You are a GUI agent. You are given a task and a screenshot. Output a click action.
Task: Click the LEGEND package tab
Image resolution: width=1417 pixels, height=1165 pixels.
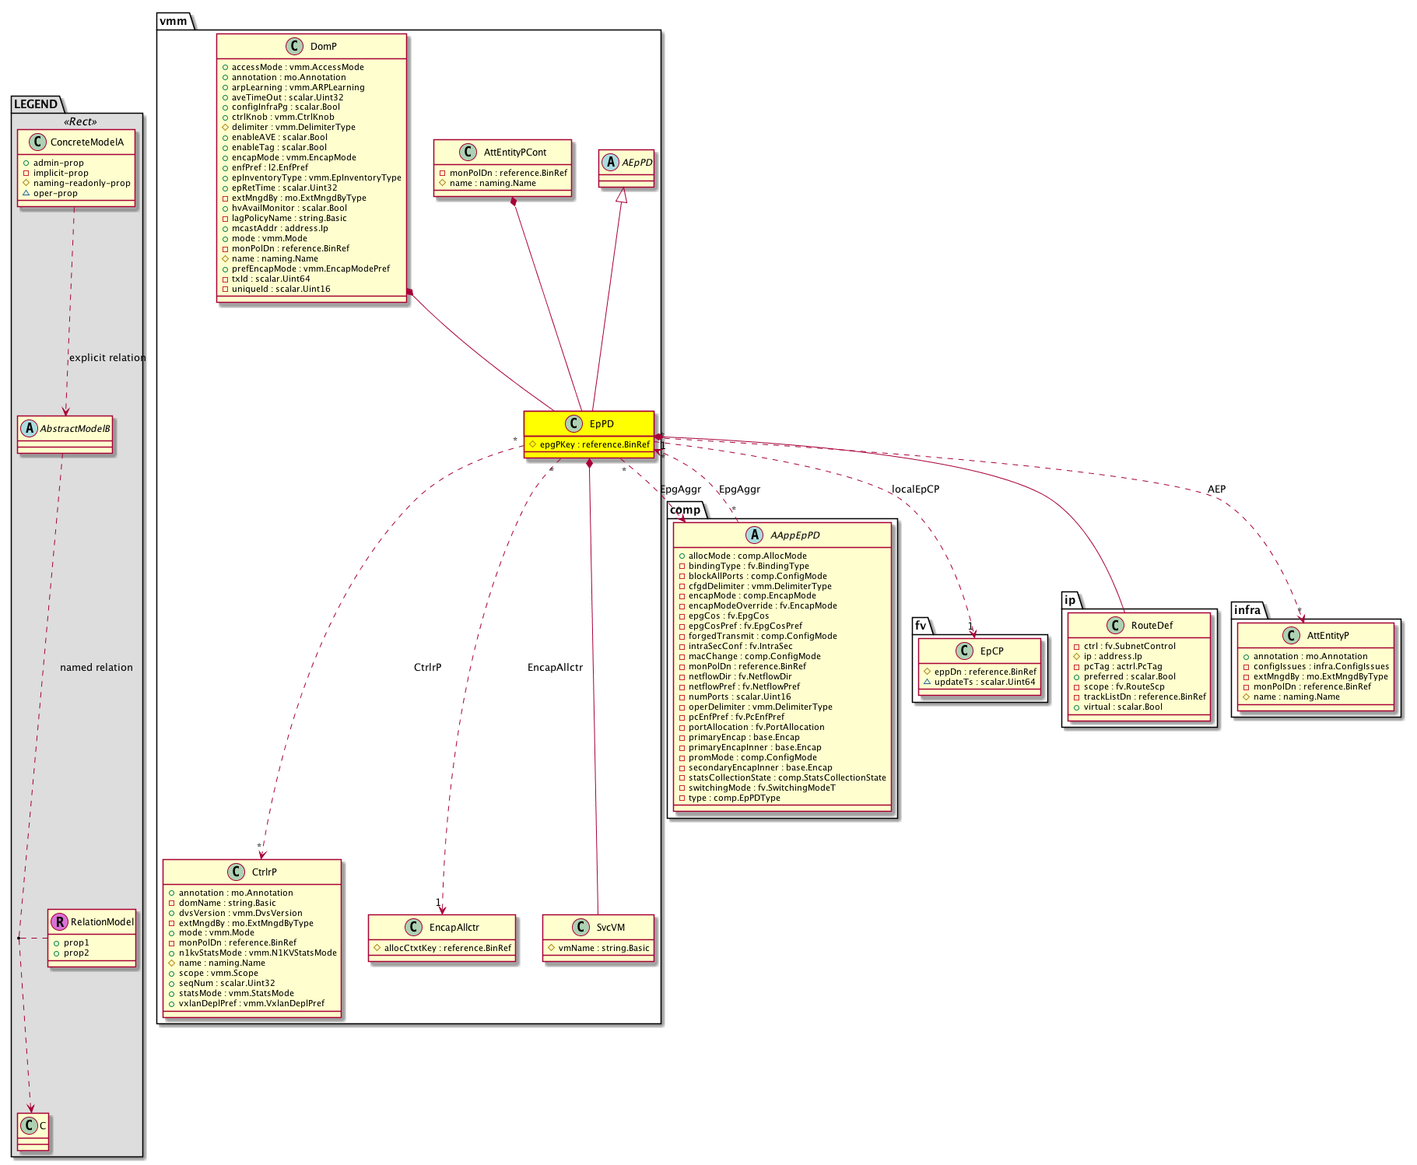(36, 104)
